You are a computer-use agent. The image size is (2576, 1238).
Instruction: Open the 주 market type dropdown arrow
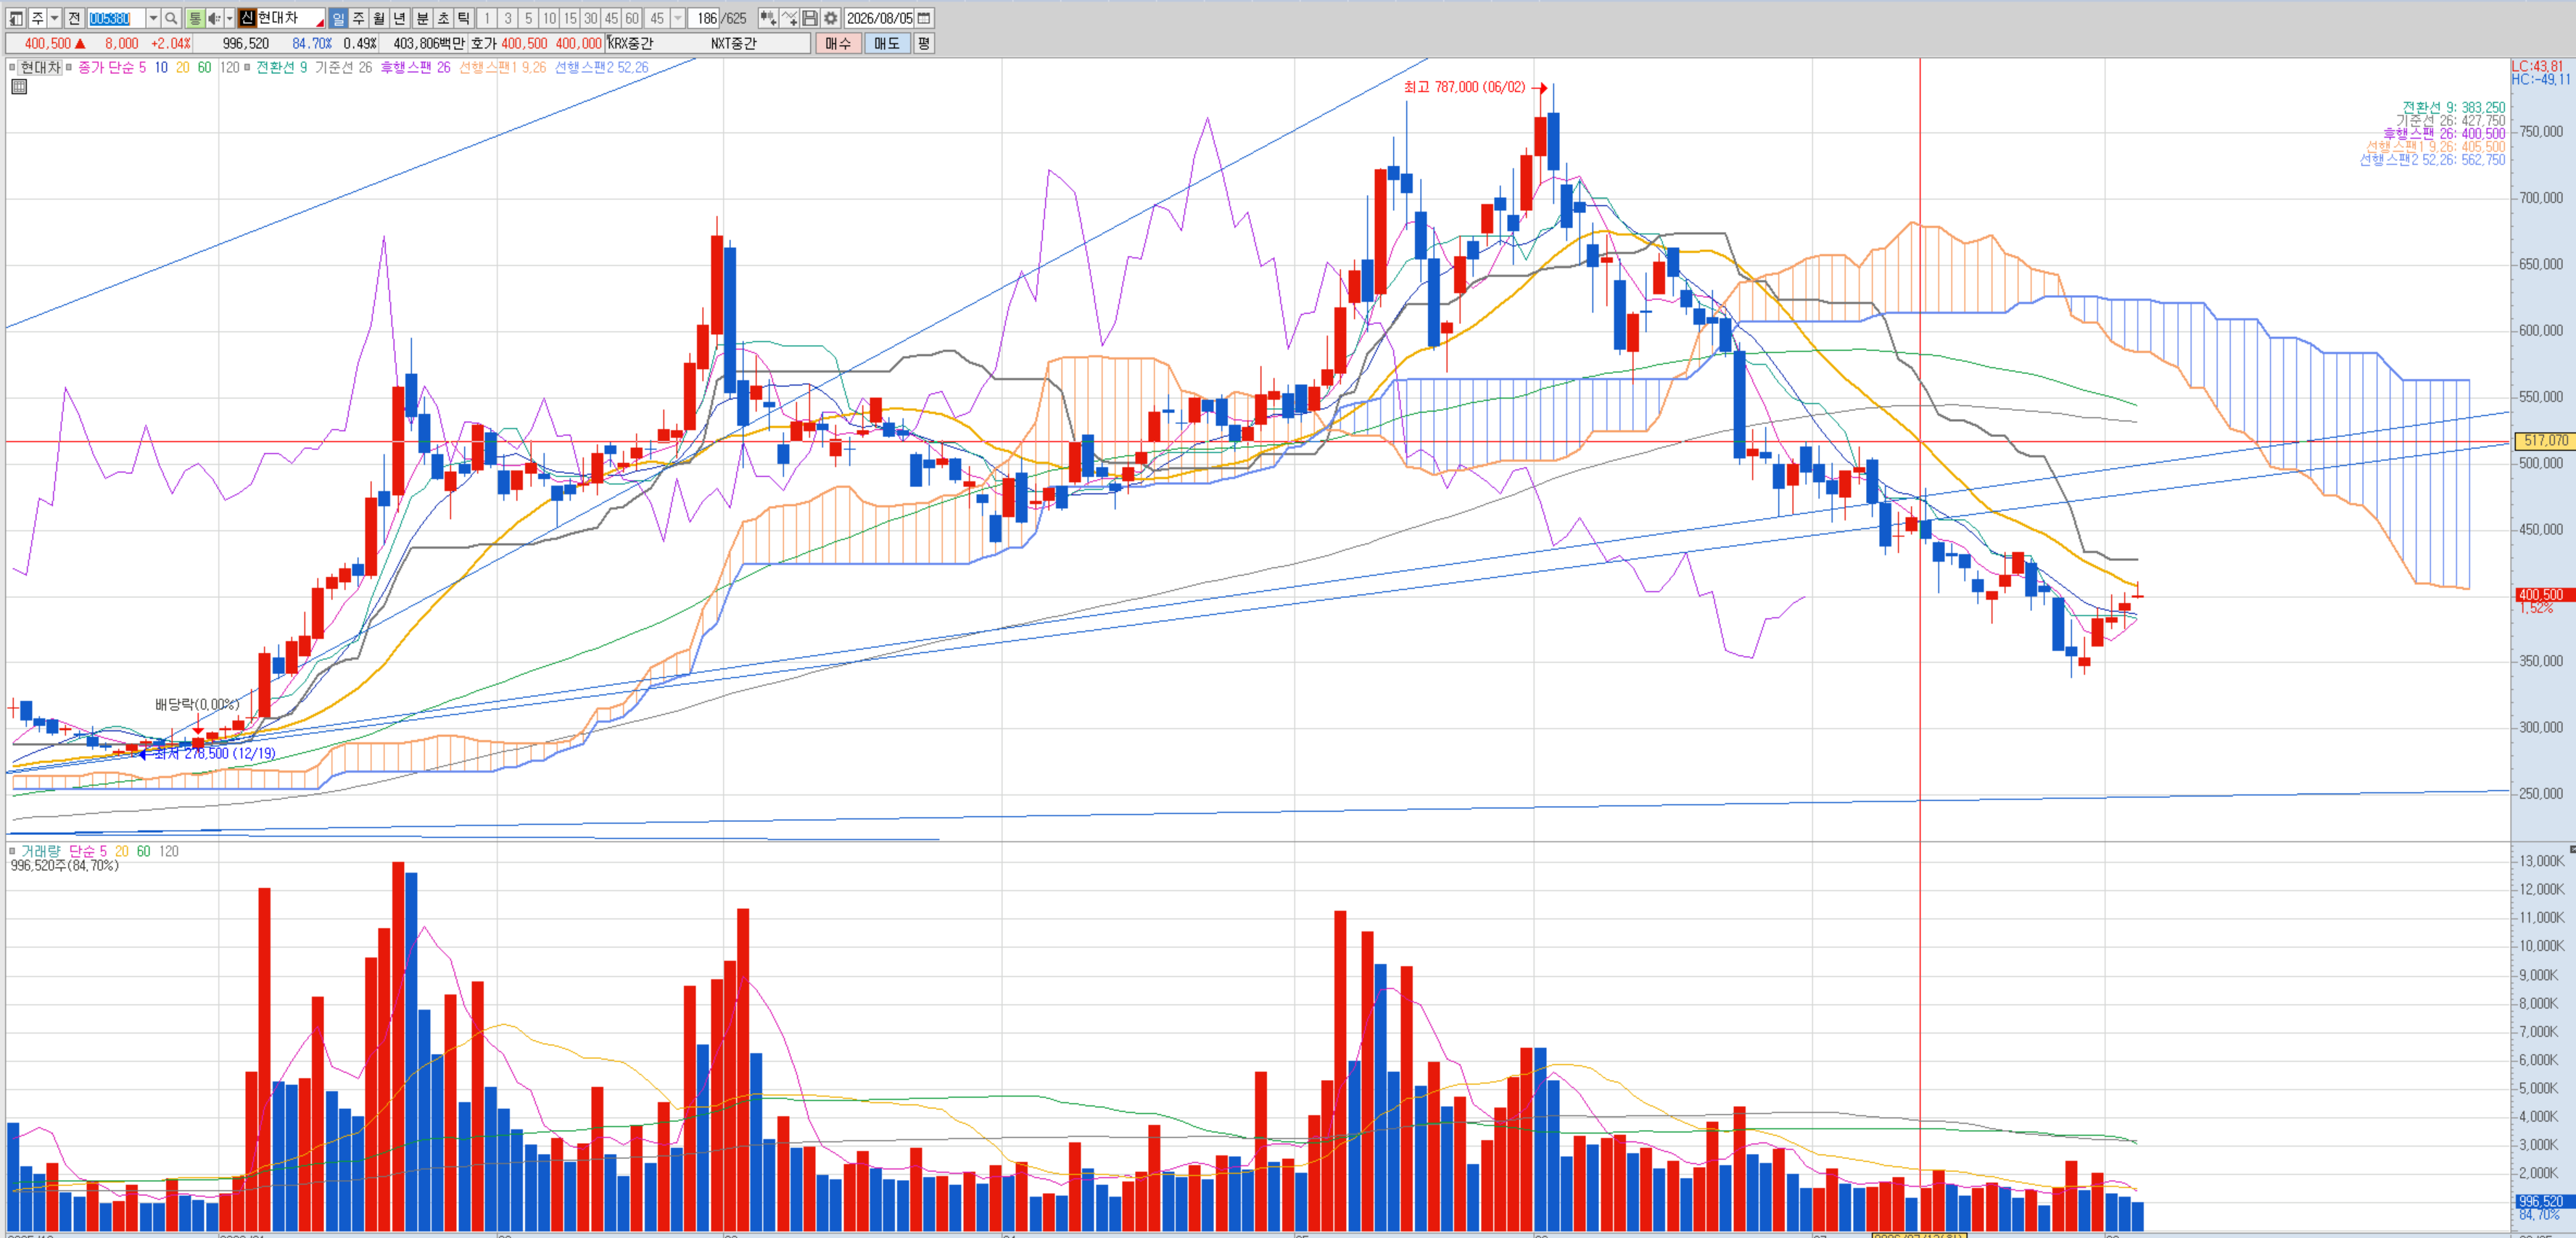tap(55, 18)
